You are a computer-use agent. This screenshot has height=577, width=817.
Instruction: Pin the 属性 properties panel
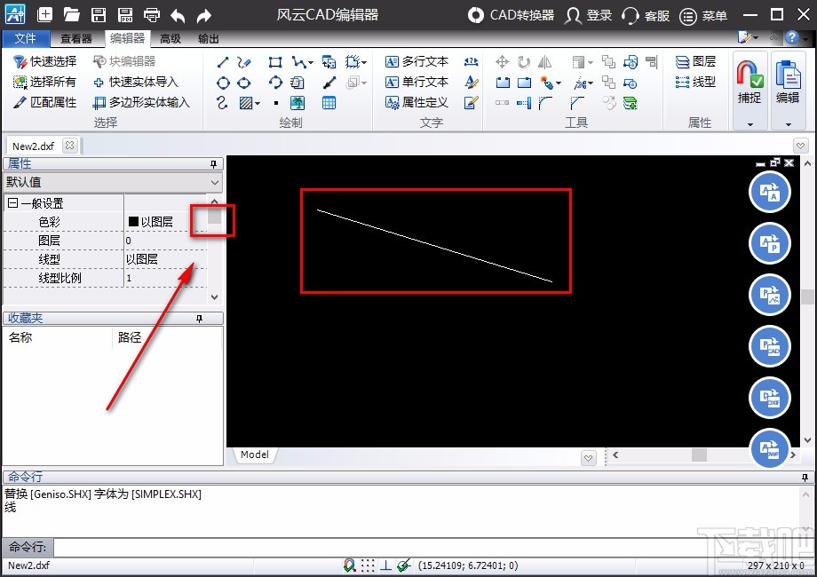tap(213, 164)
